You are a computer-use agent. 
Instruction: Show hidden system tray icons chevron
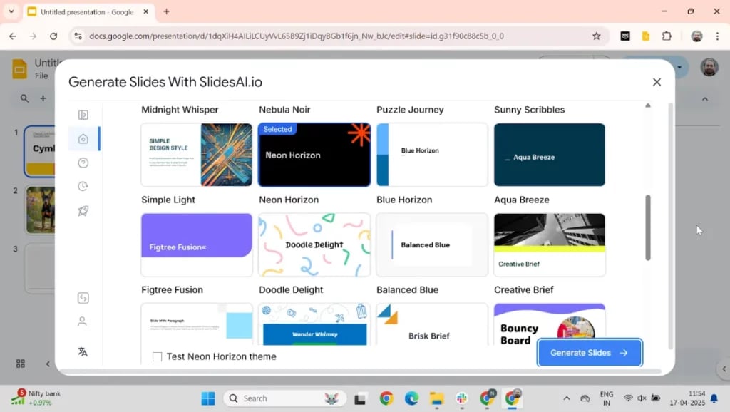[567, 398]
